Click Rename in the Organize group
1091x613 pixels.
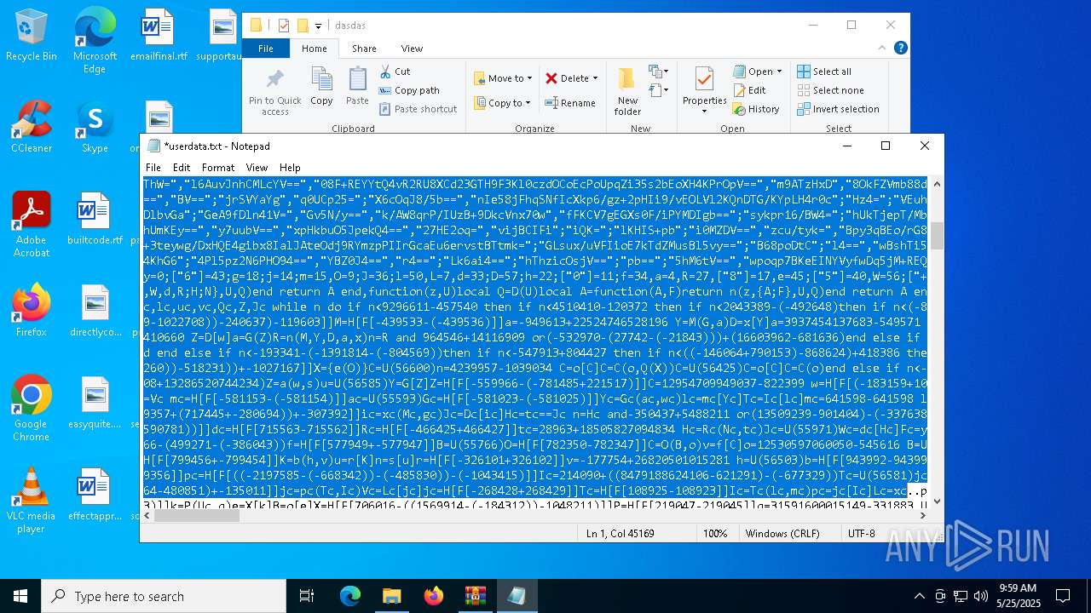coord(570,103)
